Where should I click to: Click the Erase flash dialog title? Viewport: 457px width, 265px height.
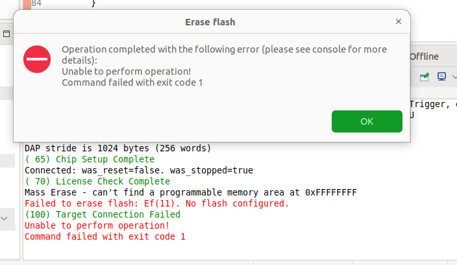210,22
